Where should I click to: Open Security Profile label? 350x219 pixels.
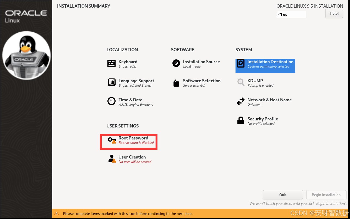pos(263,119)
